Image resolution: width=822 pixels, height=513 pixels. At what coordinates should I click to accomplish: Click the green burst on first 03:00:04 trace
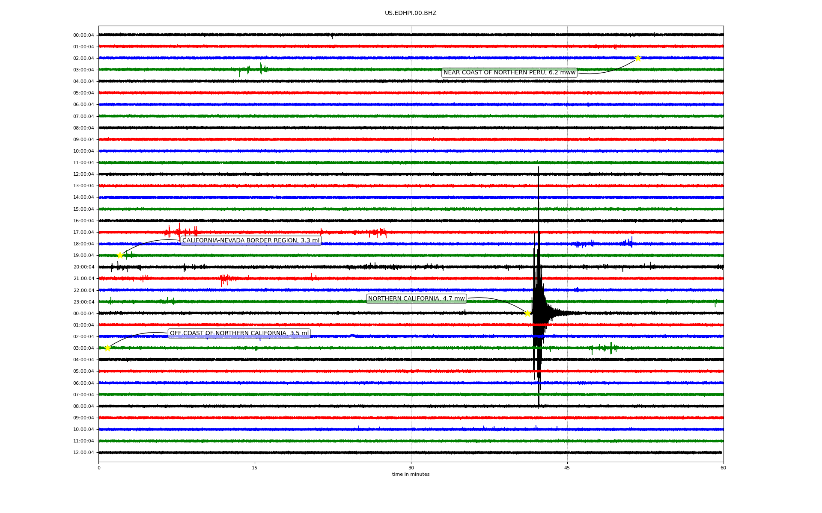pos(261,68)
